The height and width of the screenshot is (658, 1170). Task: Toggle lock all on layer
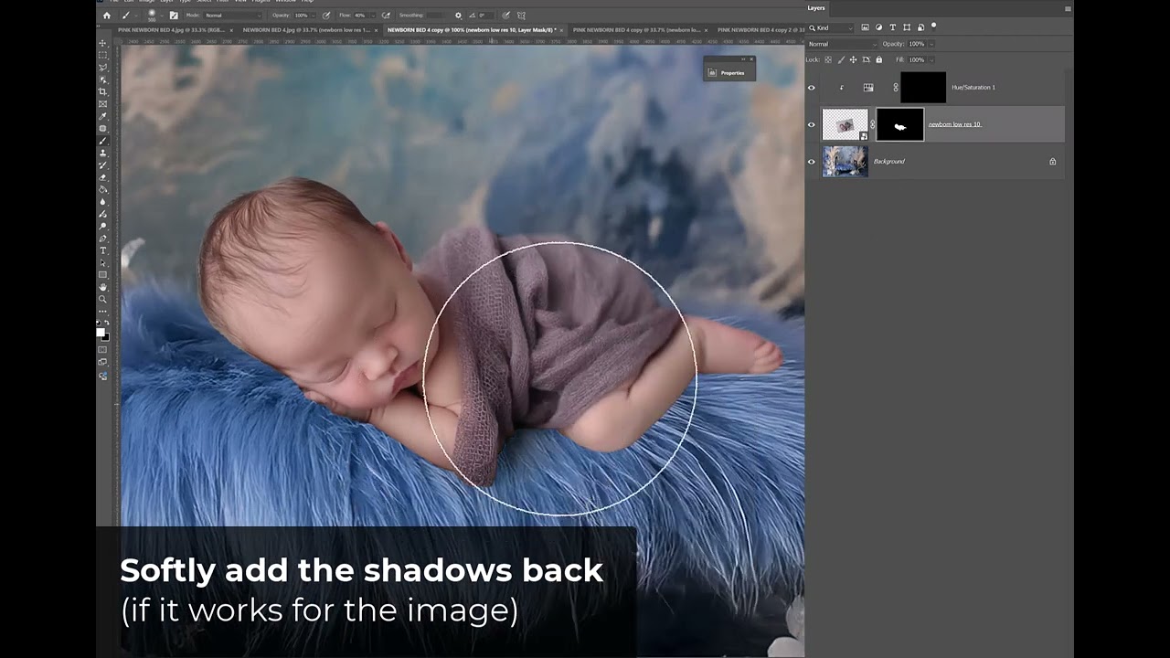(x=878, y=59)
